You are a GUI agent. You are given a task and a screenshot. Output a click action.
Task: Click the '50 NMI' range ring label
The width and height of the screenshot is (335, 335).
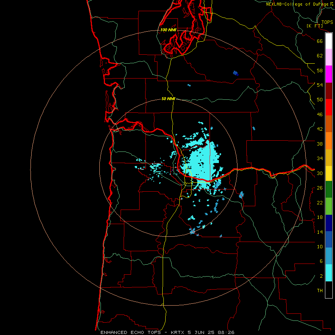168,99
